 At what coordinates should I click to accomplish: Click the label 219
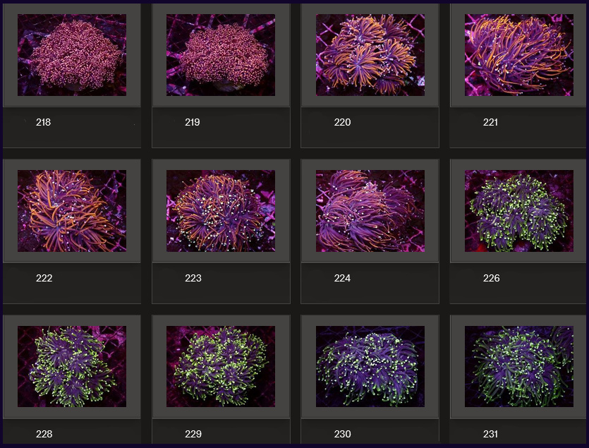[x=193, y=122]
